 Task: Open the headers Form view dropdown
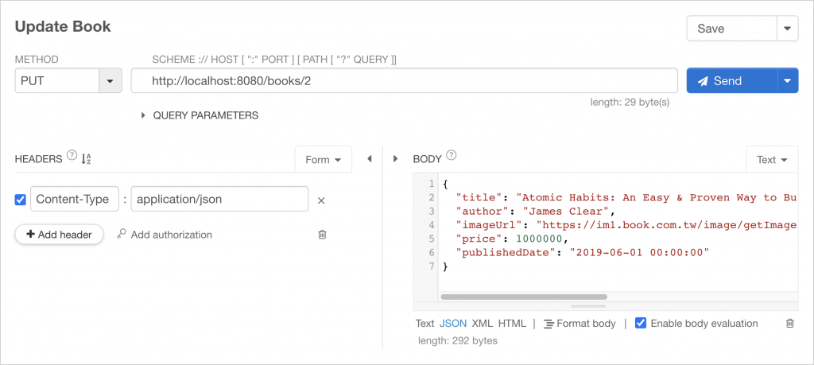pos(323,159)
